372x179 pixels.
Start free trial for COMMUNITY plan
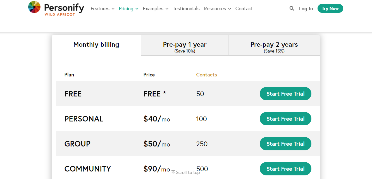point(285,169)
